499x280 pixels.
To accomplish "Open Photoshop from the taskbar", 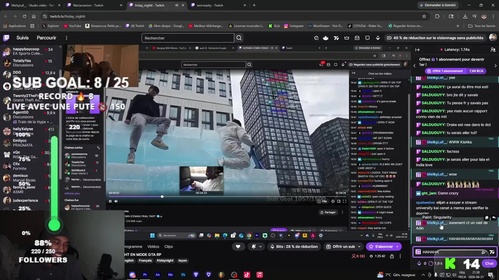I will 183,275.
